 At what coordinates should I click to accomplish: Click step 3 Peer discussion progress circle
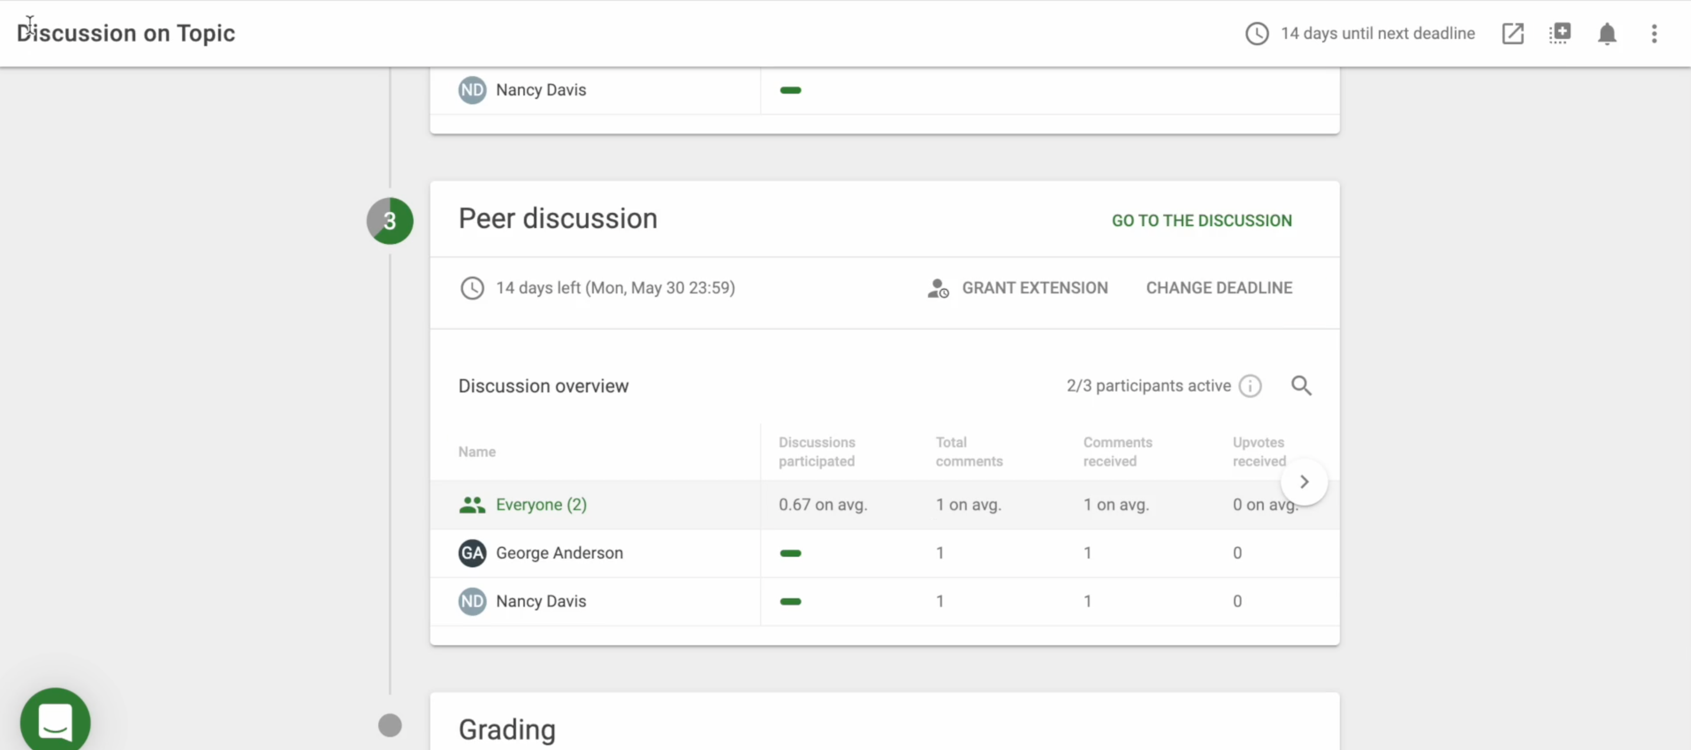(390, 221)
